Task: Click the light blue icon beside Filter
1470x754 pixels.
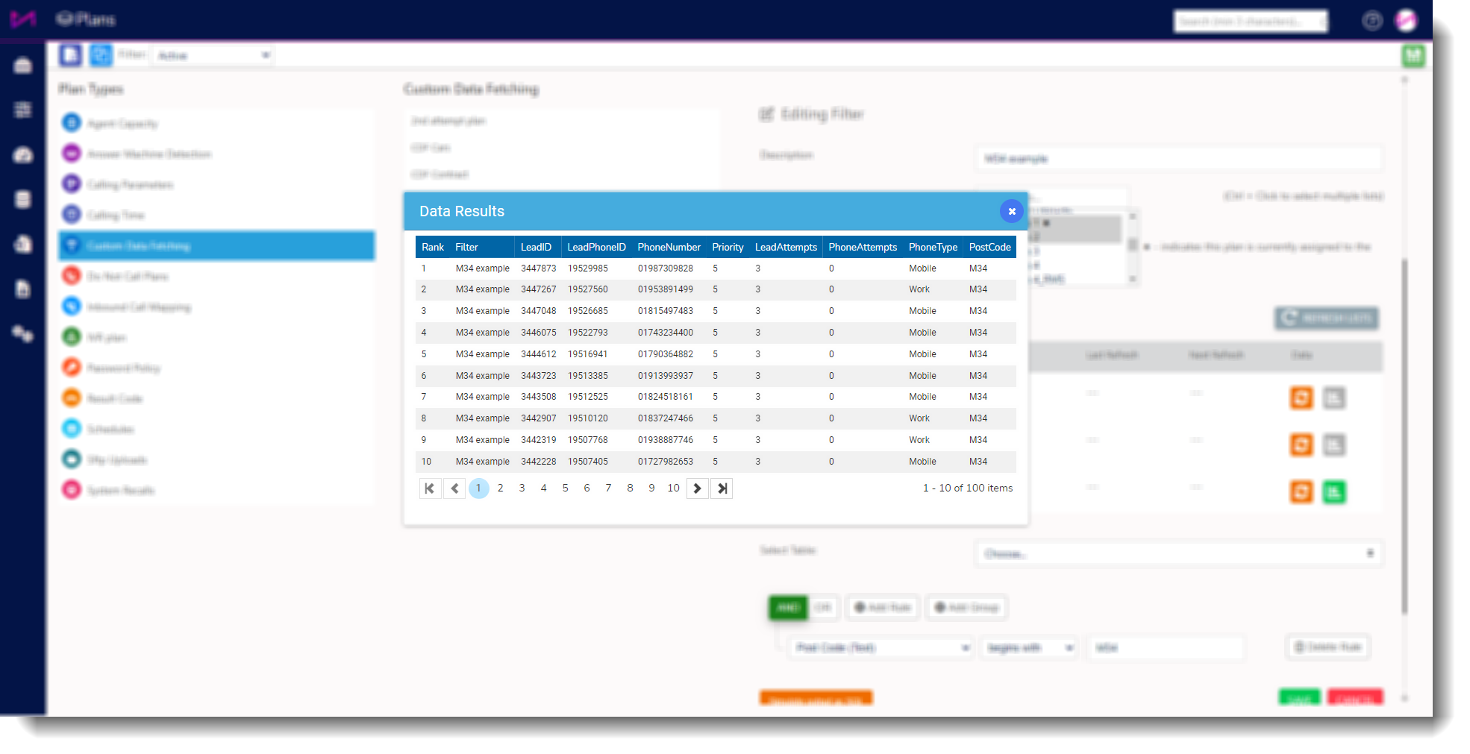Action: [x=101, y=55]
